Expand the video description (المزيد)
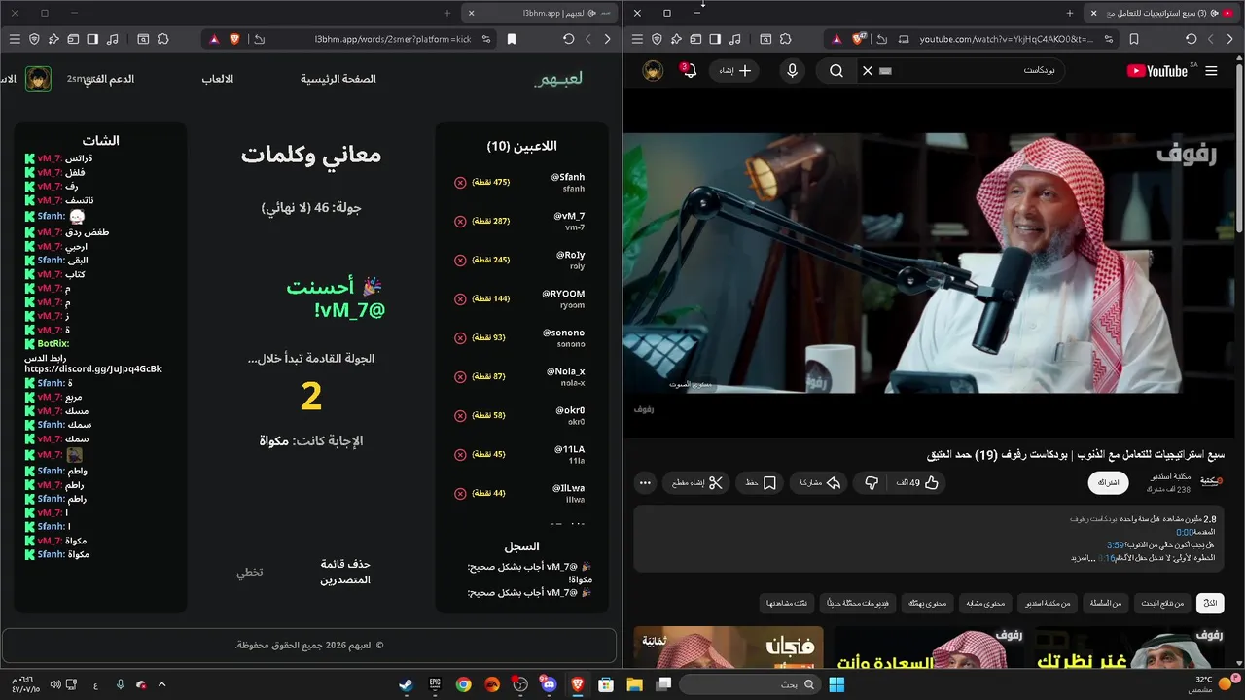The height and width of the screenshot is (700, 1245). click(1084, 558)
